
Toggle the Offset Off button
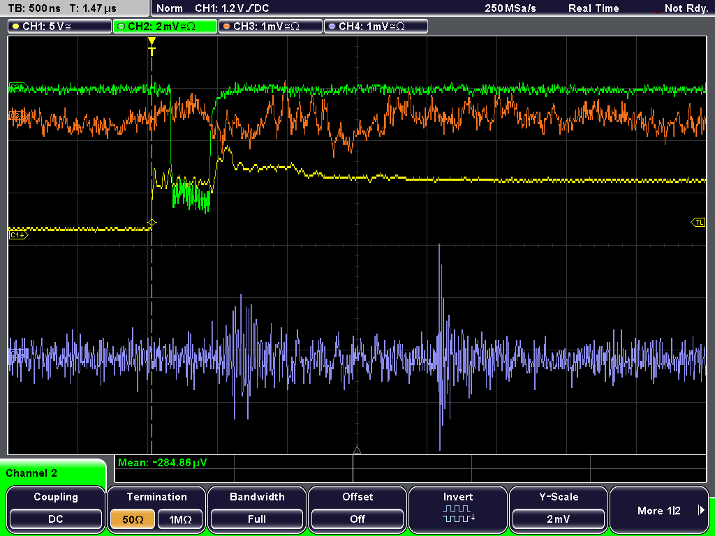(357, 509)
